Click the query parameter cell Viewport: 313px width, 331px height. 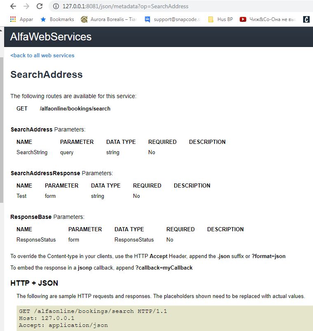(x=67, y=153)
